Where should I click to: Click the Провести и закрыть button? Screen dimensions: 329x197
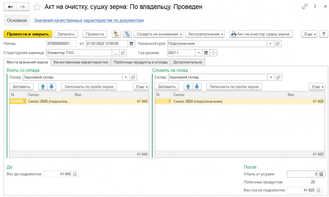tap(28, 34)
